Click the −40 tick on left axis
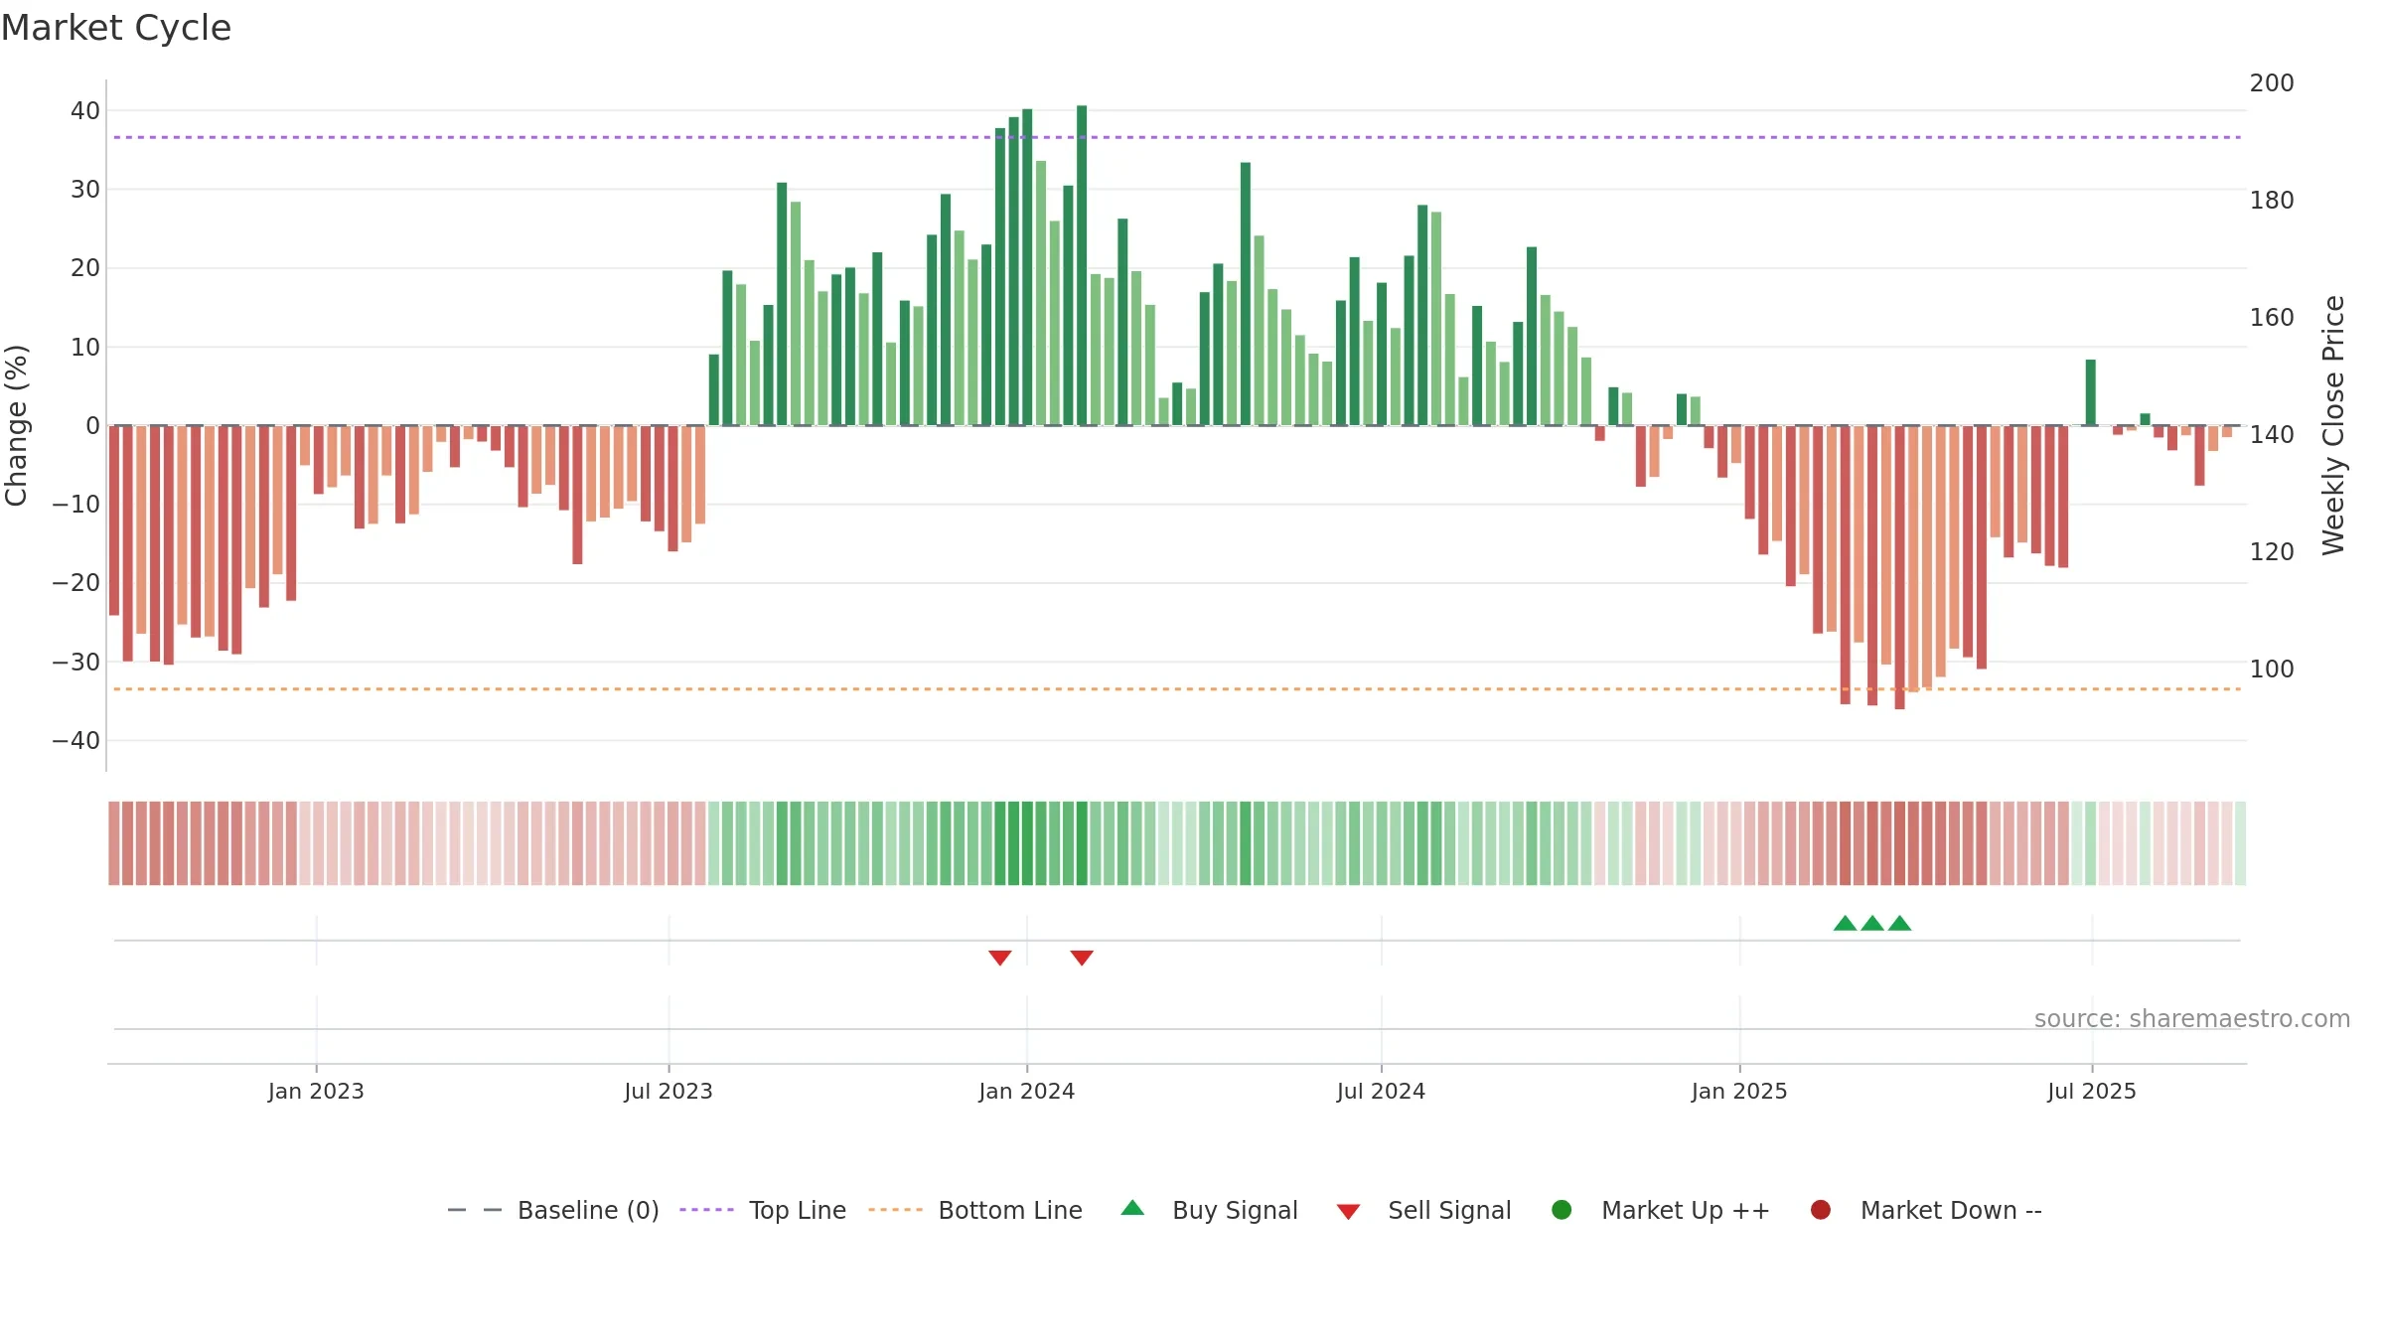Screen dimensions: 2384x1341 tap(76, 741)
